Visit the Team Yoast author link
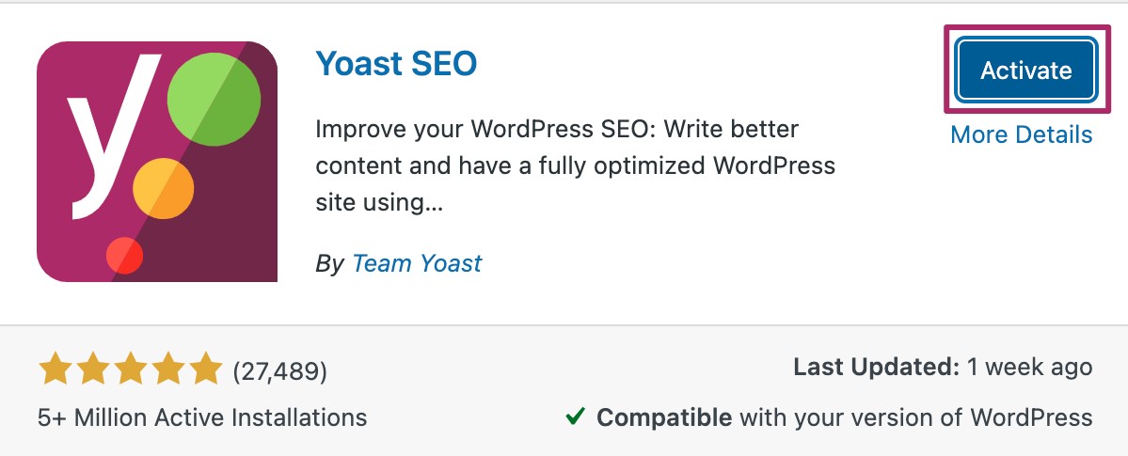This screenshot has height=456, width=1128. point(416,263)
